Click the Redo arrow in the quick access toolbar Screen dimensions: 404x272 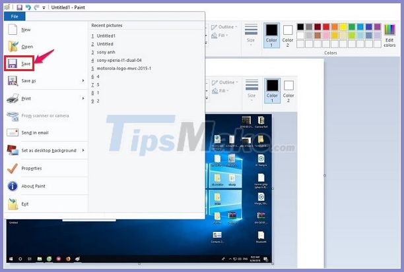(x=36, y=7)
